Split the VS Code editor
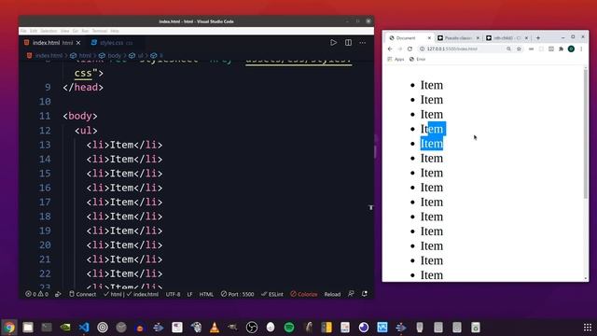Viewport: 597px width, 336px height. click(348, 43)
